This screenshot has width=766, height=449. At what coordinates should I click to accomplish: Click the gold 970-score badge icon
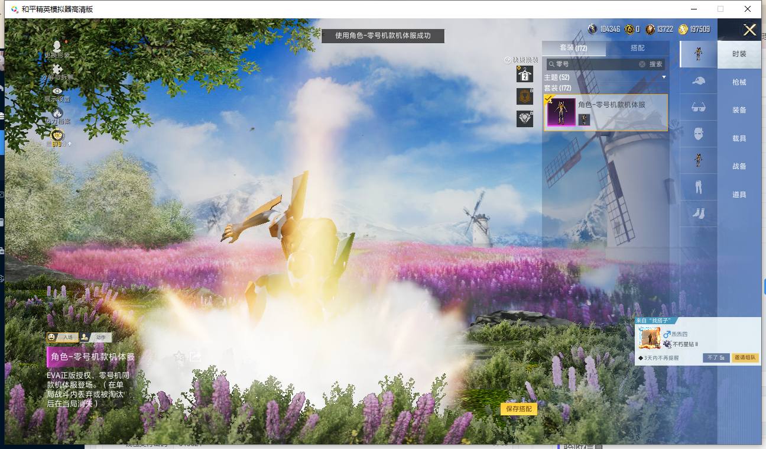pyautogui.click(x=57, y=135)
